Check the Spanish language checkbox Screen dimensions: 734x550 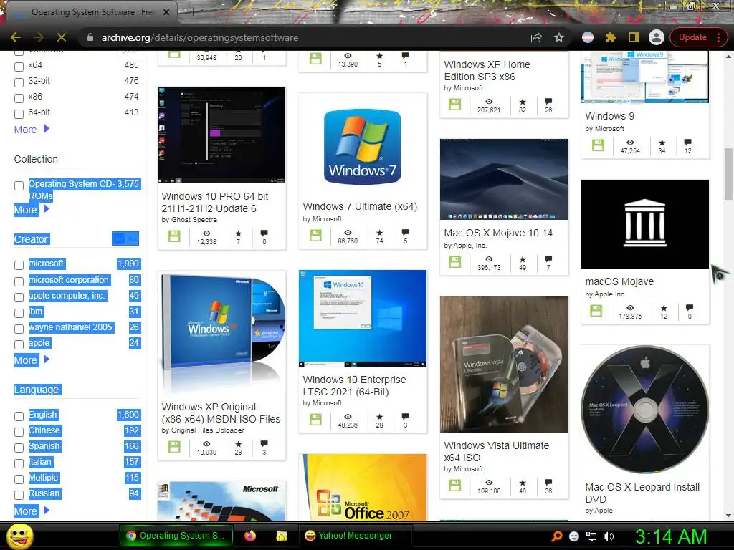coord(19,448)
